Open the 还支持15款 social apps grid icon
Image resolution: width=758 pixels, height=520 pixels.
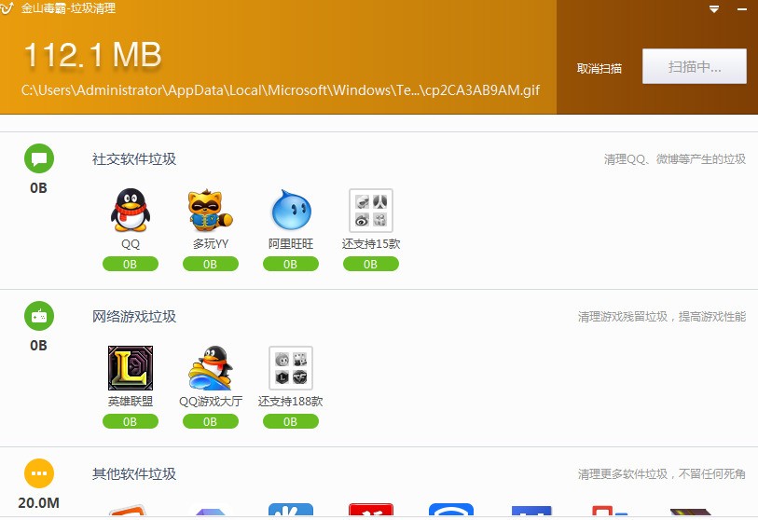tap(371, 211)
